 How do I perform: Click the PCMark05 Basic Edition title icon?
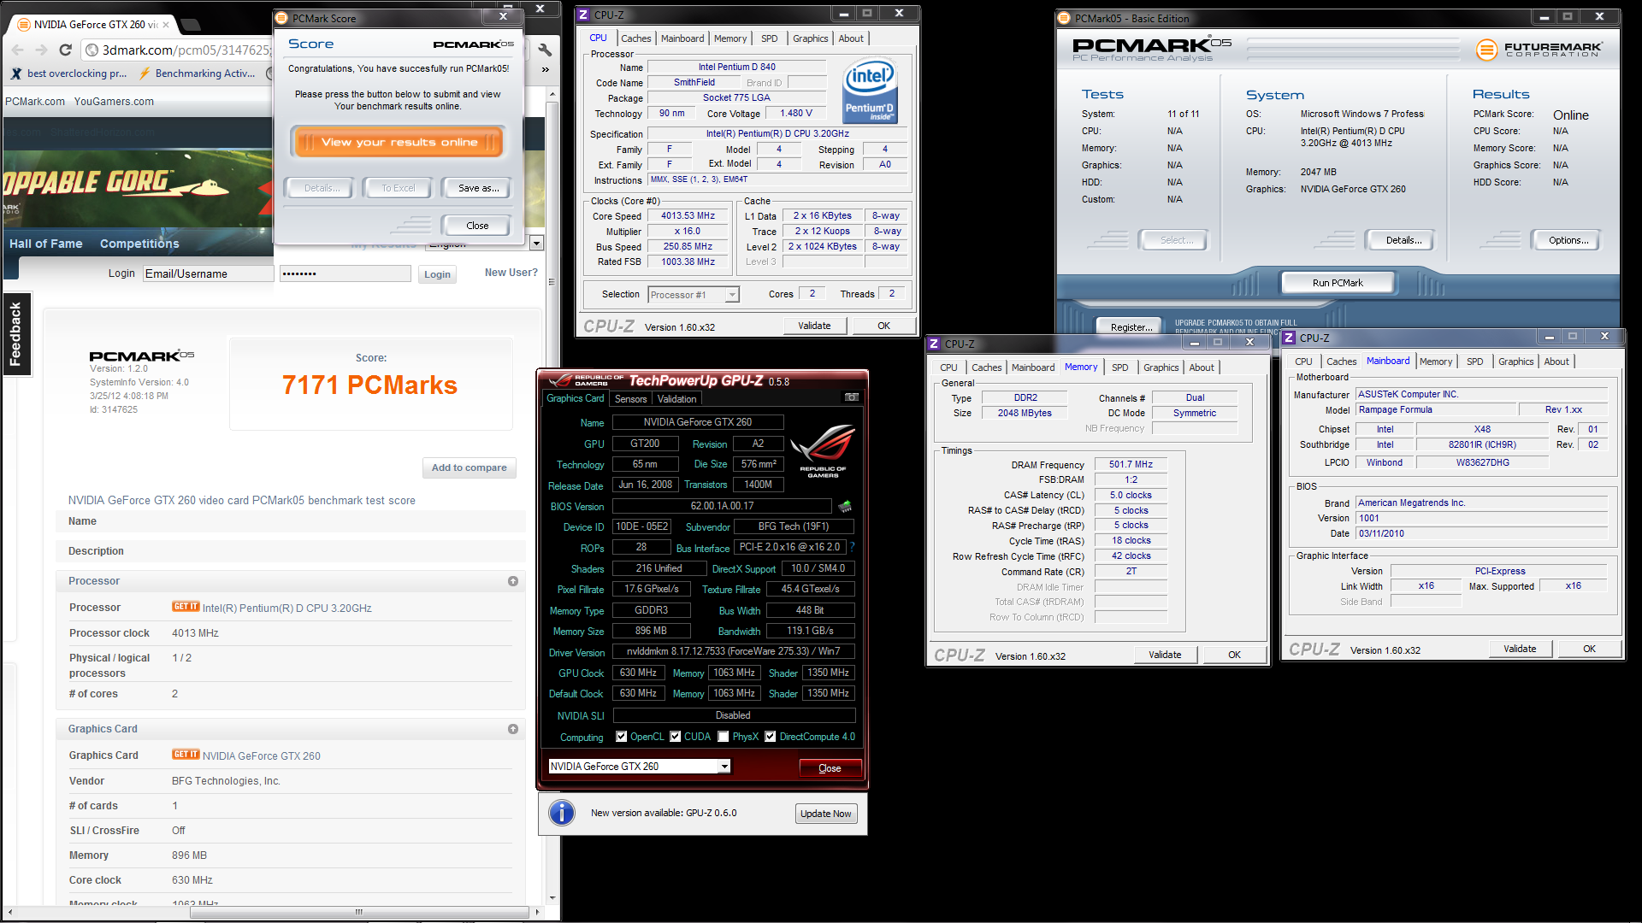pos(1064,18)
